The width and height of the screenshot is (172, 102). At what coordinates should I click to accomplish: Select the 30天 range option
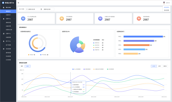pyautogui.click(x=159, y=66)
